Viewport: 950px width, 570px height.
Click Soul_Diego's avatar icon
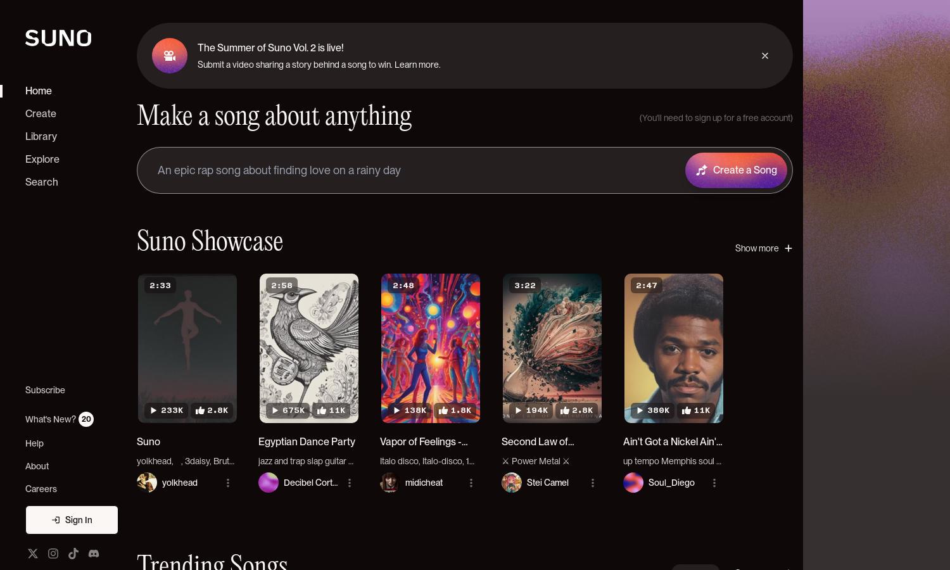tap(633, 483)
